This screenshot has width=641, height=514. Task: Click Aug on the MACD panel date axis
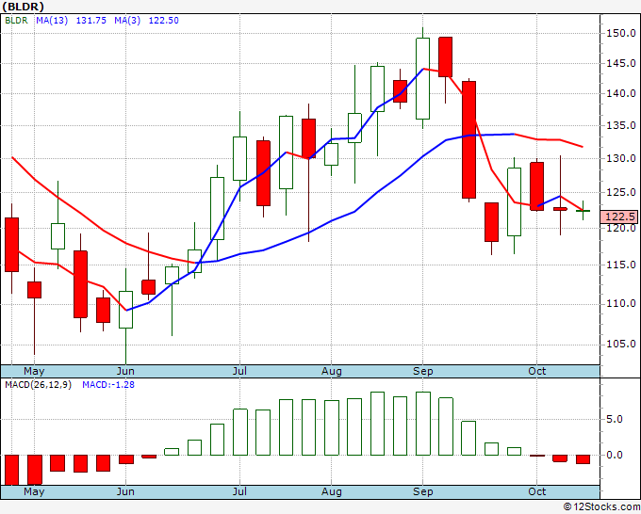click(x=332, y=491)
